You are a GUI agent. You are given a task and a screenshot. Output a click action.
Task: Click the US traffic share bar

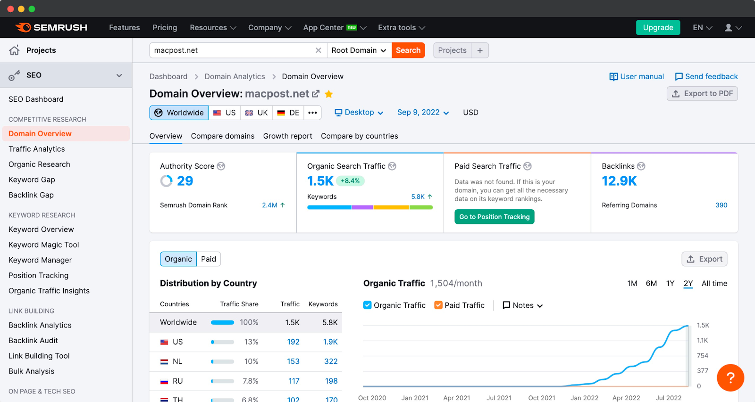pos(222,342)
